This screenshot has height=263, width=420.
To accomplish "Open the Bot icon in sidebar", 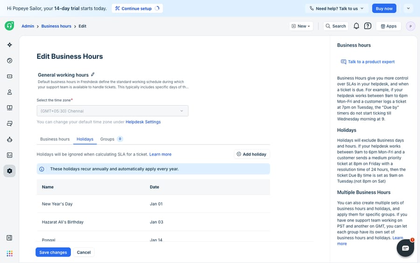I will (10, 139).
